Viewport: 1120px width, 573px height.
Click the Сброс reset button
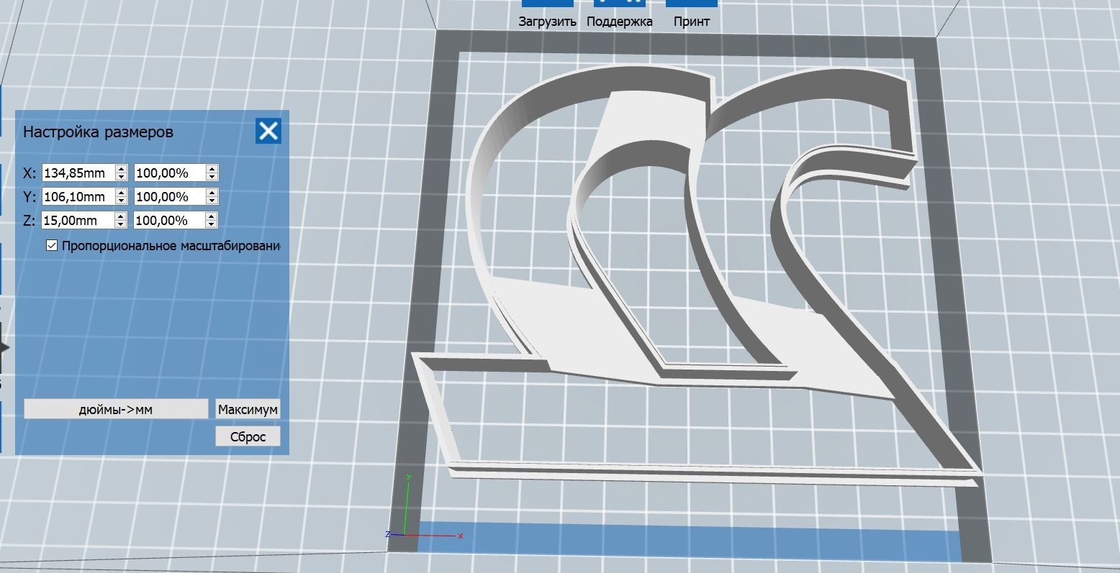pos(248,436)
